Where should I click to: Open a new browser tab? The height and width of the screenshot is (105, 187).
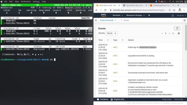click(178, 5)
